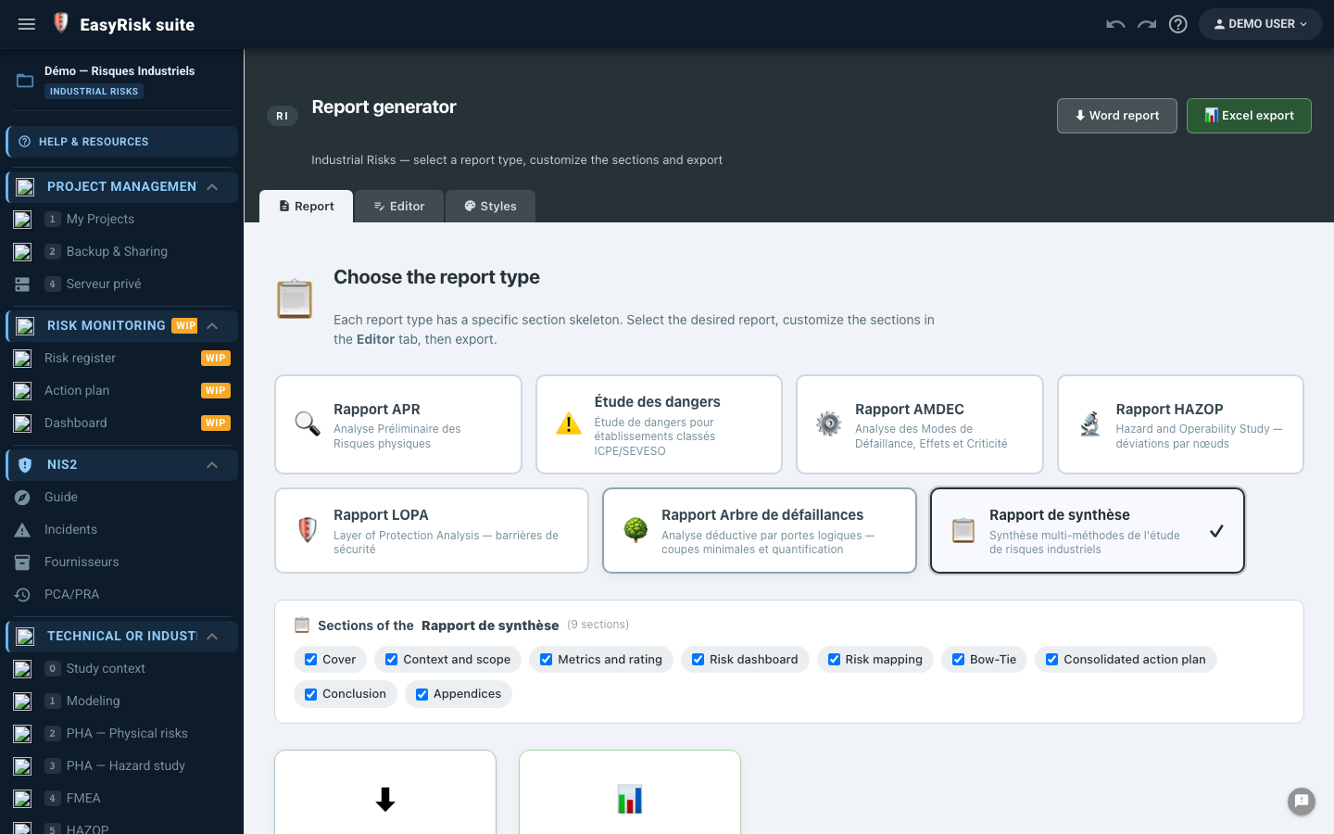Click the microscope icon on Rapport HAZOP

click(1090, 423)
